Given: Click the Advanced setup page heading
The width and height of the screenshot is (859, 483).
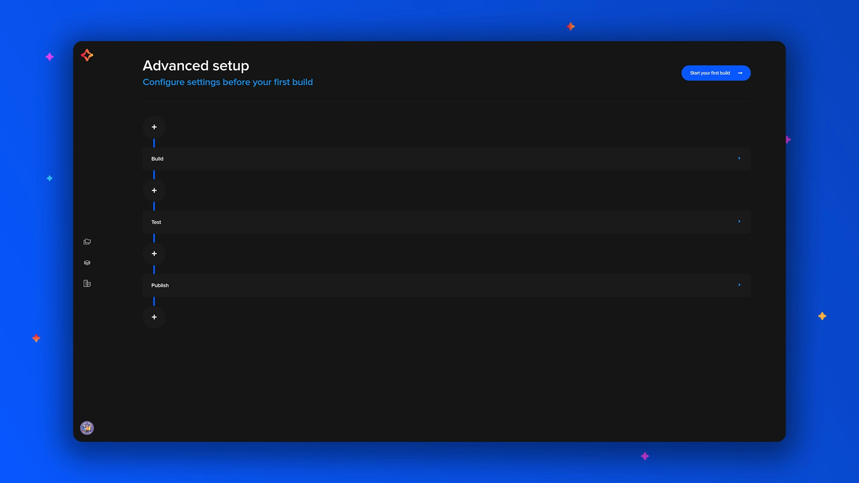Looking at the screenshot, I should [196, 65].
